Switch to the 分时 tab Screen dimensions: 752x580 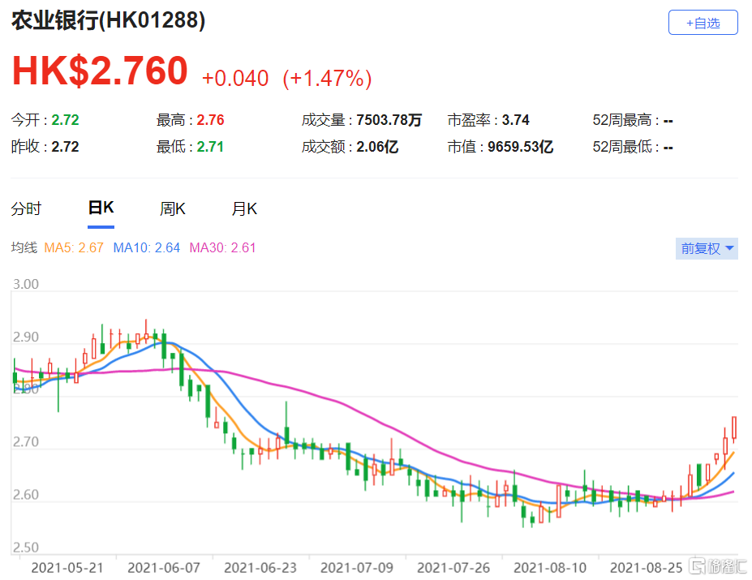coord(27,208)
